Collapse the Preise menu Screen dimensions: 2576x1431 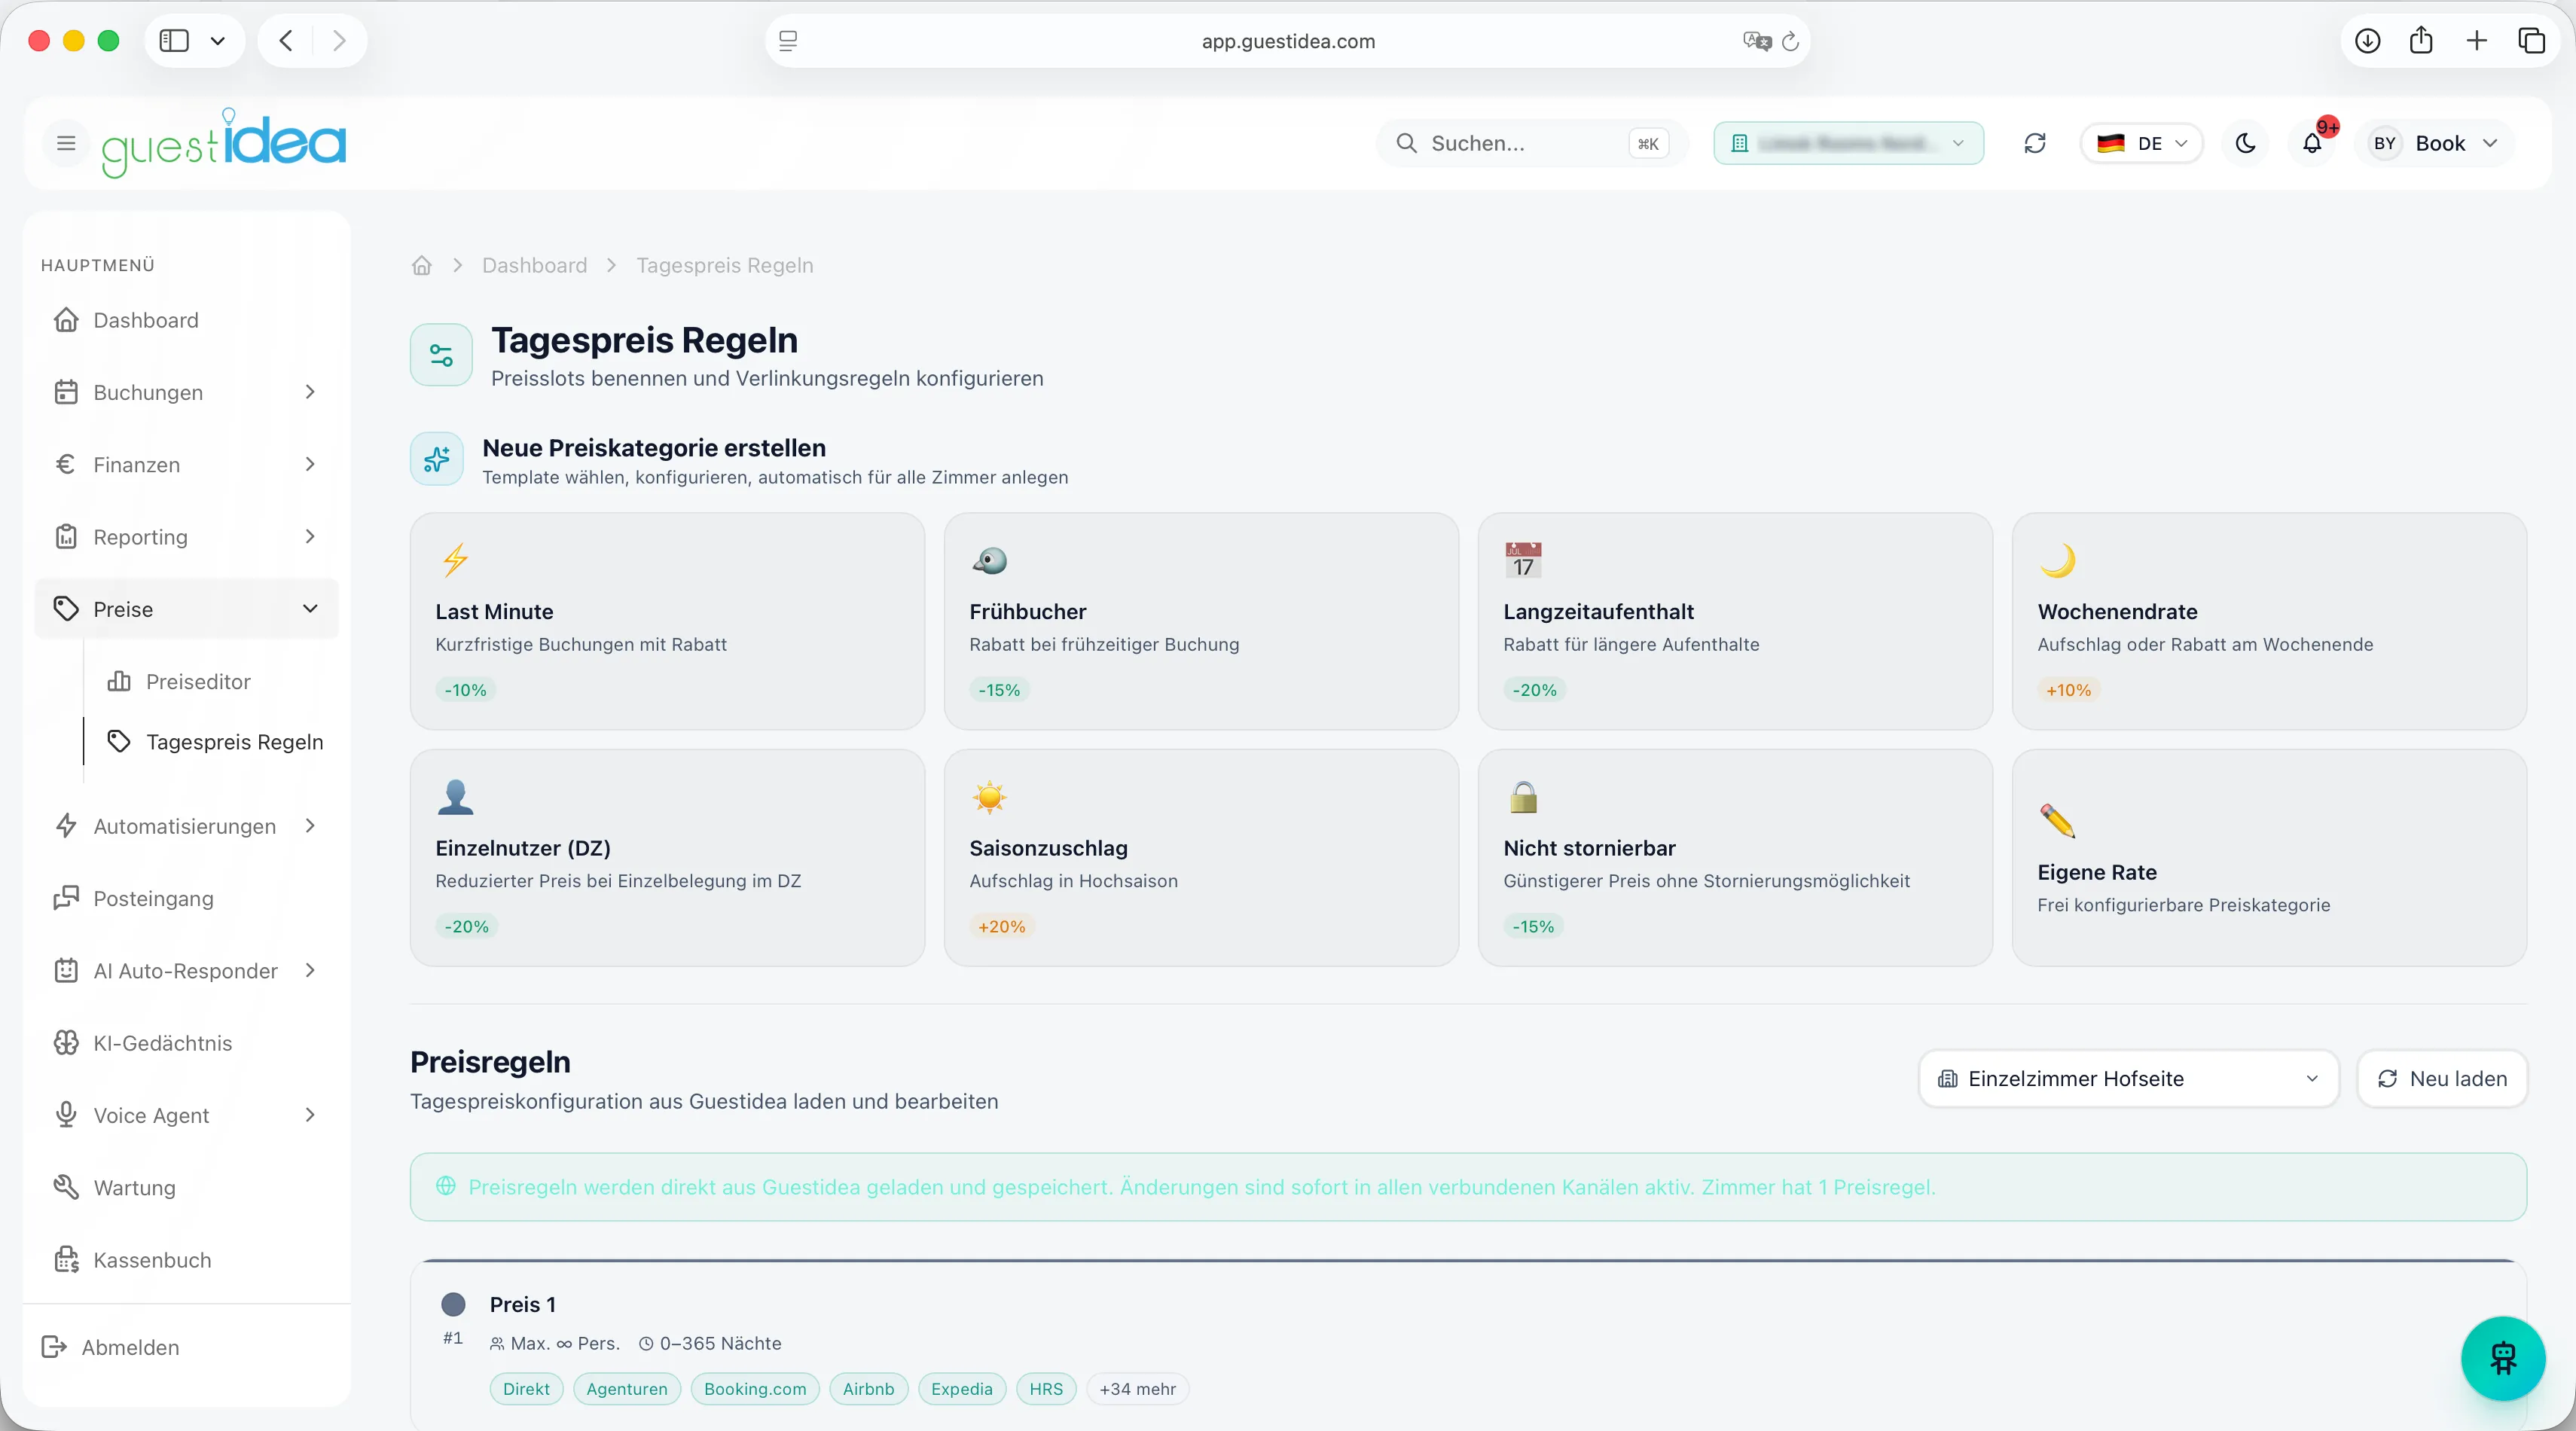click(x=186, y=609)
